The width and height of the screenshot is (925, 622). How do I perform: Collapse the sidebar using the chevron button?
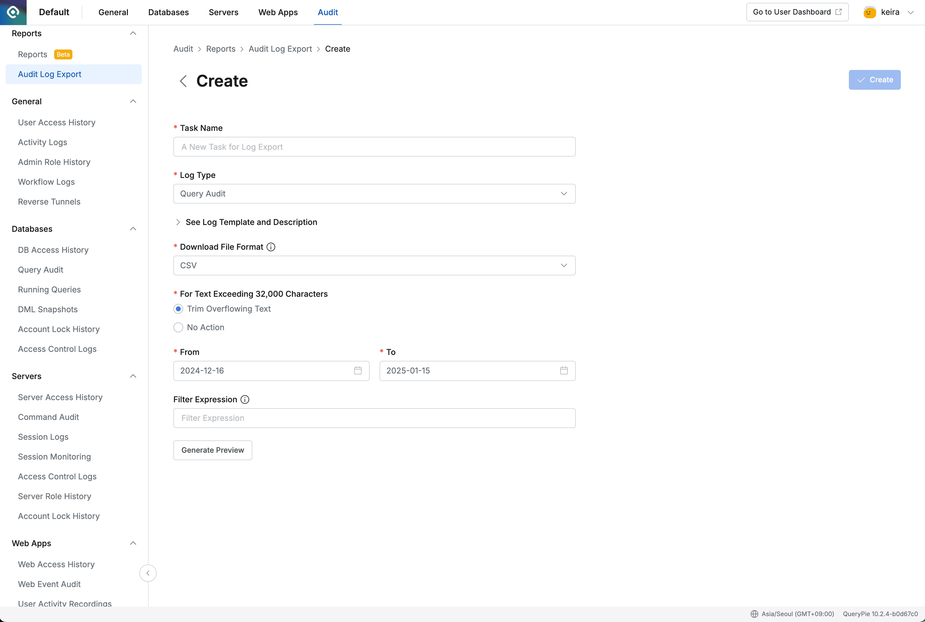click(148, 573)
